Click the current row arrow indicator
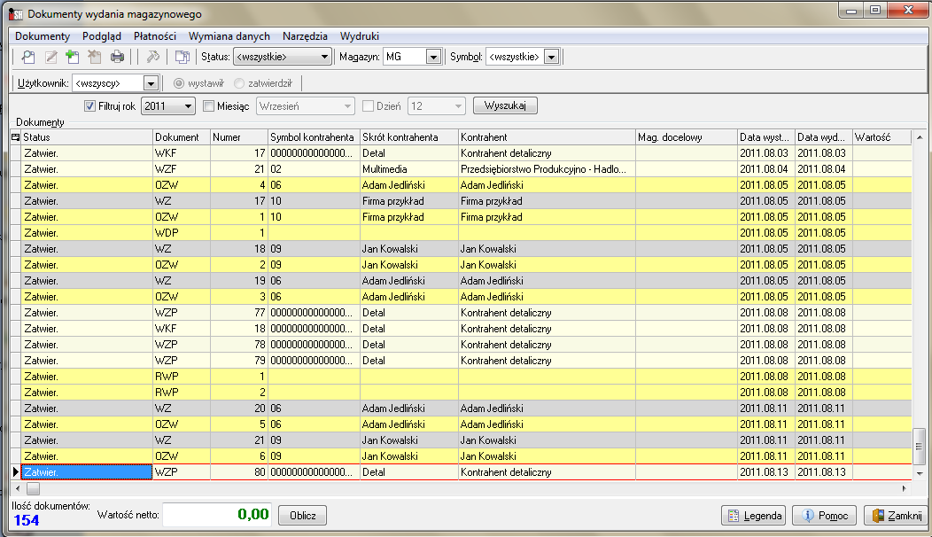This screenshot has height=537, width=932. point(15,472)
